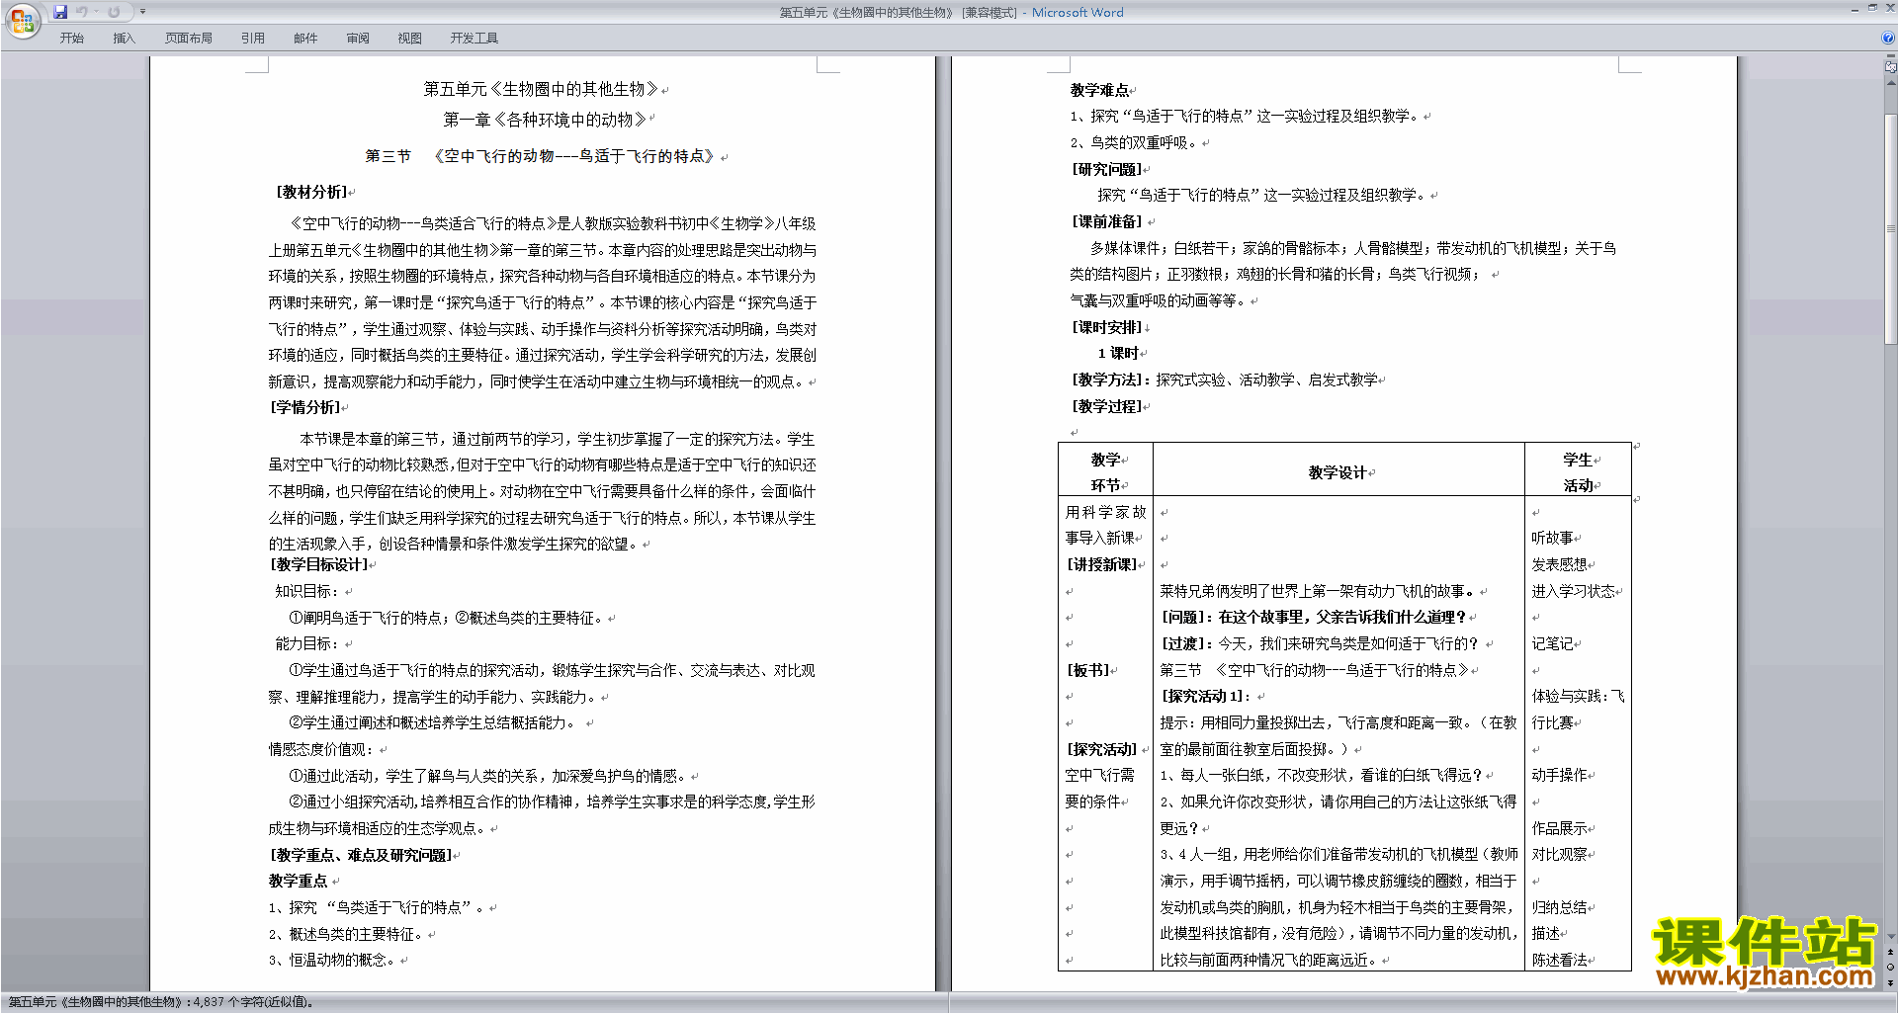Switch to the 视图 ribbon tab
Viewport: 1898px width, 1013px height.
pyautogui.click(x=410, y=39)
